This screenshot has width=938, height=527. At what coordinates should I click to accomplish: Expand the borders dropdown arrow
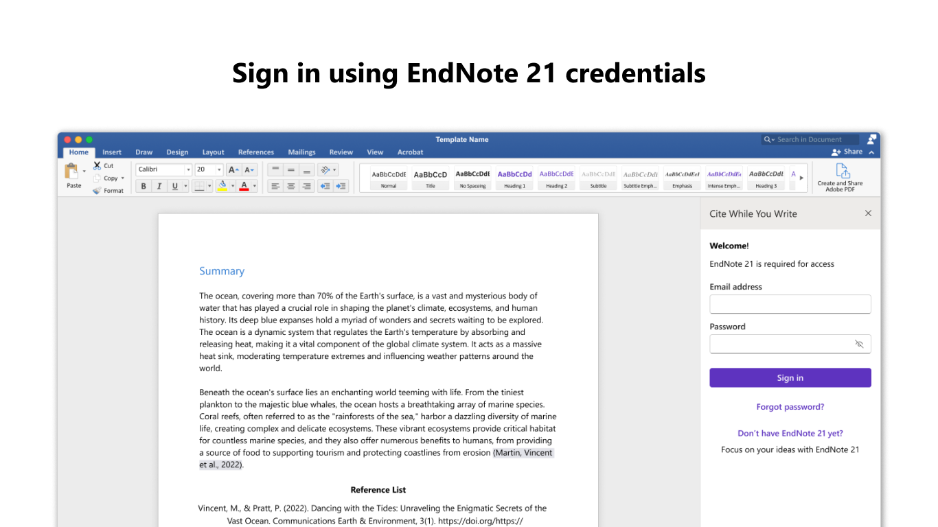(x=210, y=186)
